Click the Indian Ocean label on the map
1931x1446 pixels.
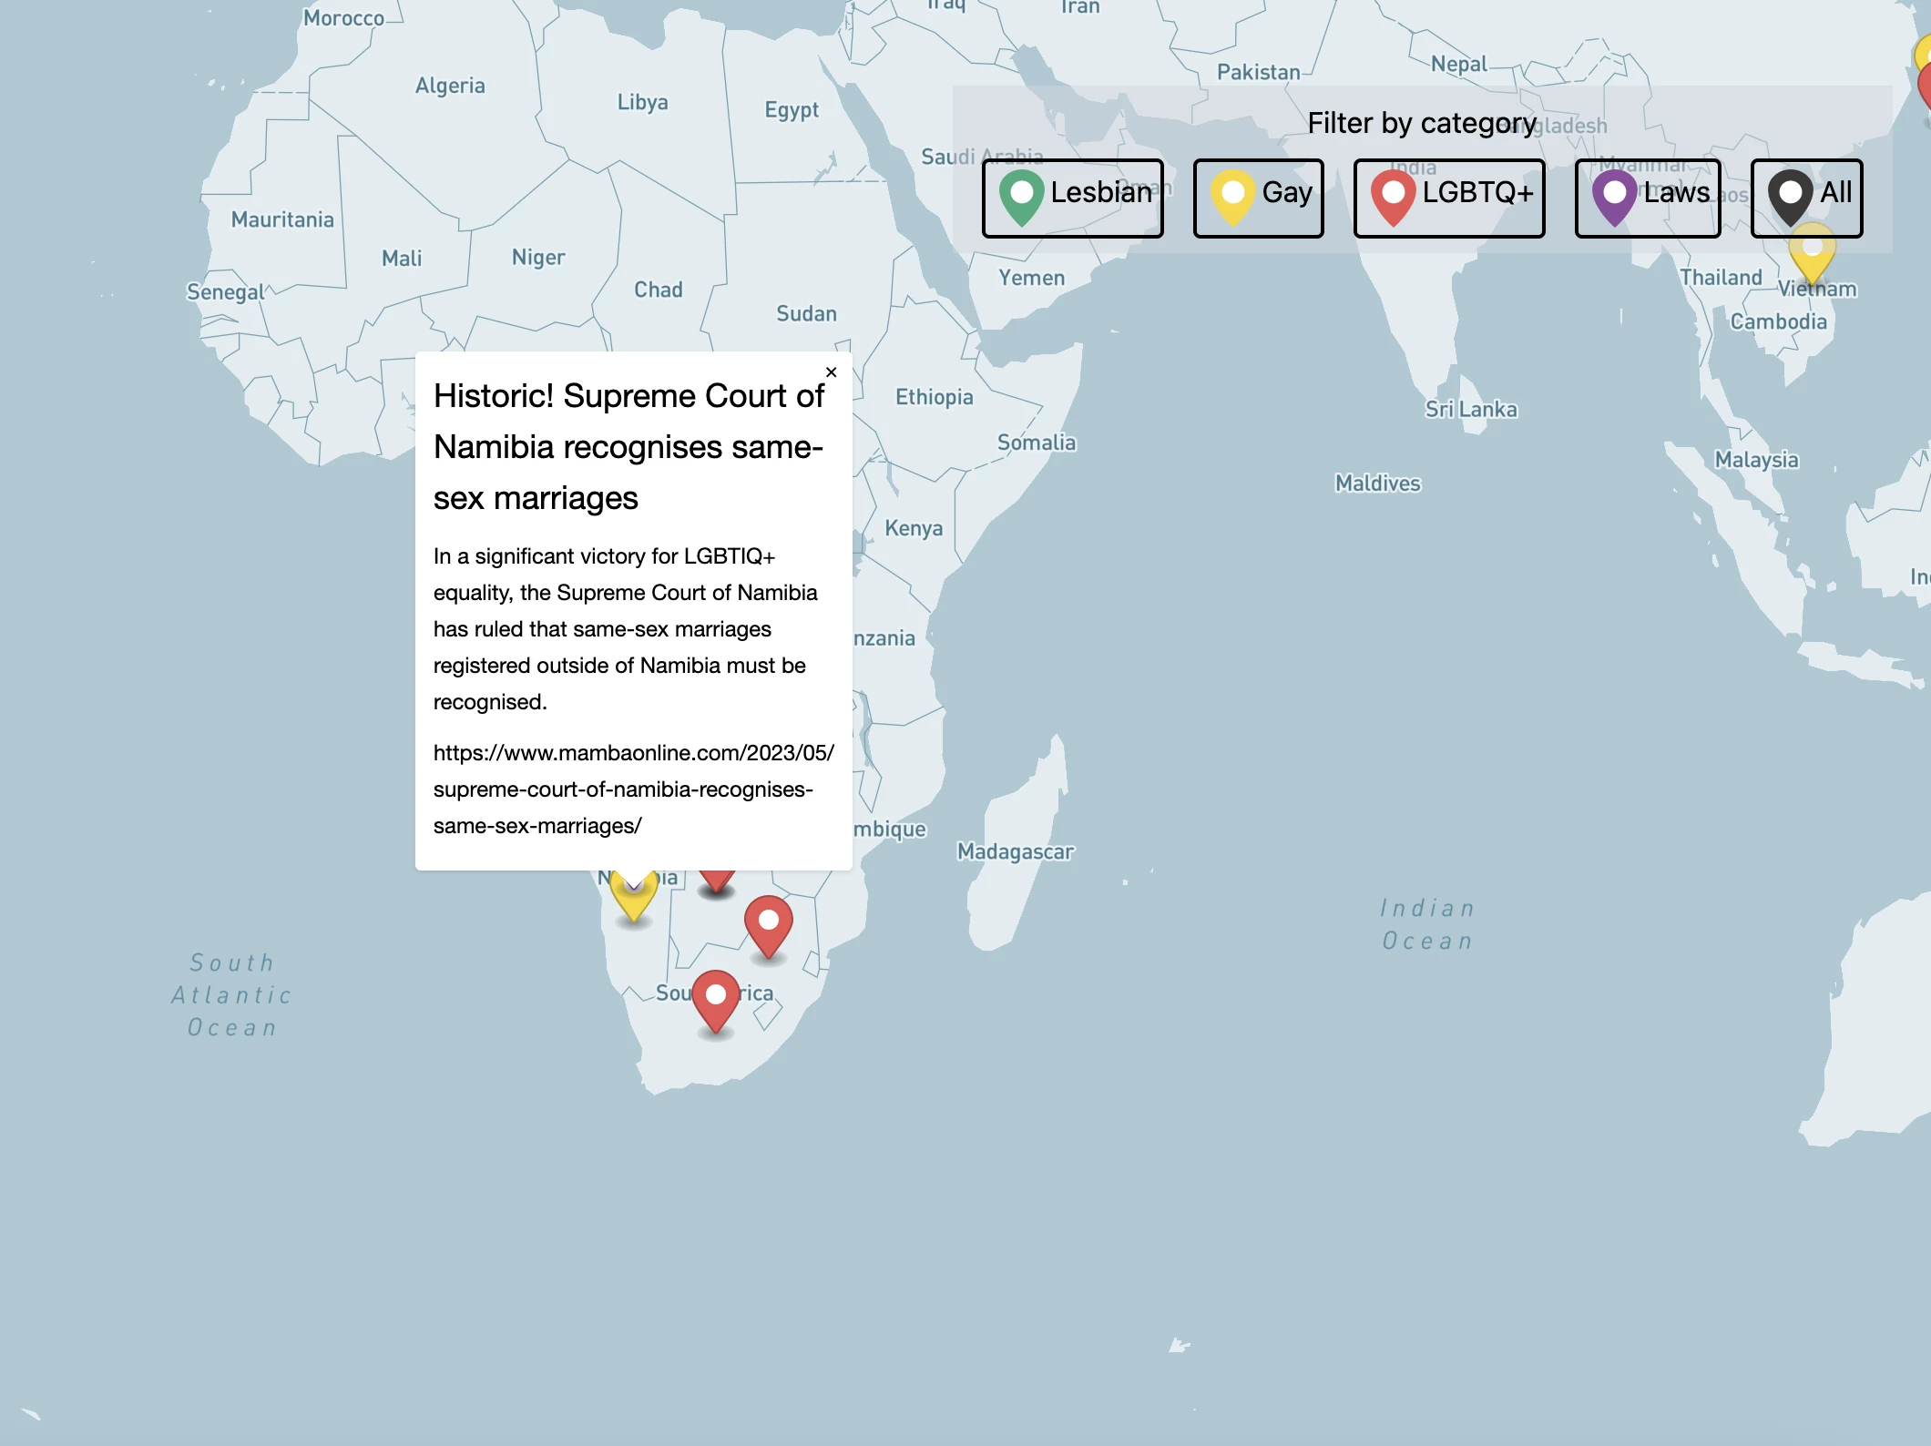pos(1426,923)
